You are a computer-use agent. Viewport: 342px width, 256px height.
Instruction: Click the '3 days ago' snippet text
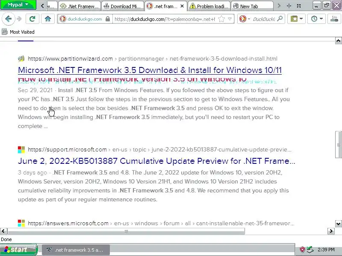pyautogui.click(x=32, y=172)
